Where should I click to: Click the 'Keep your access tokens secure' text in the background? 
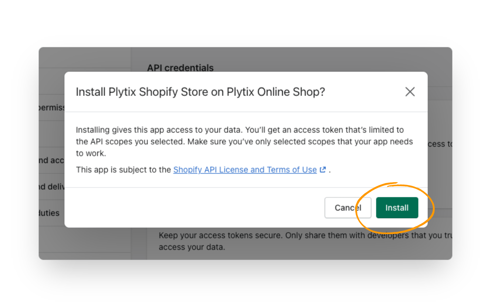tap(305, 241)
